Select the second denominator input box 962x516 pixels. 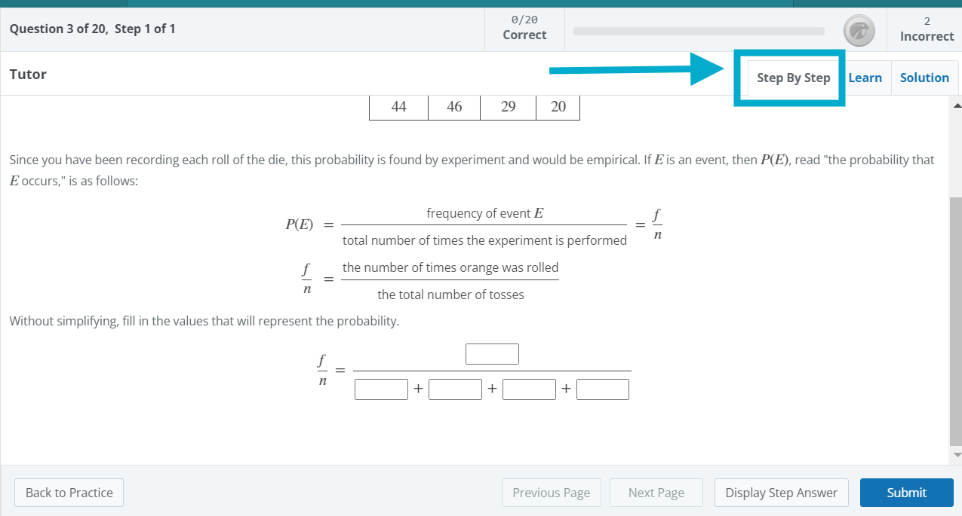[x=455, y=389]
